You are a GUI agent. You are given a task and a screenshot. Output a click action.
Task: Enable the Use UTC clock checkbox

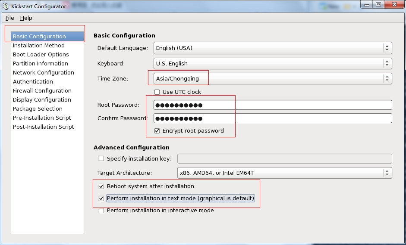tap(157, 92)
